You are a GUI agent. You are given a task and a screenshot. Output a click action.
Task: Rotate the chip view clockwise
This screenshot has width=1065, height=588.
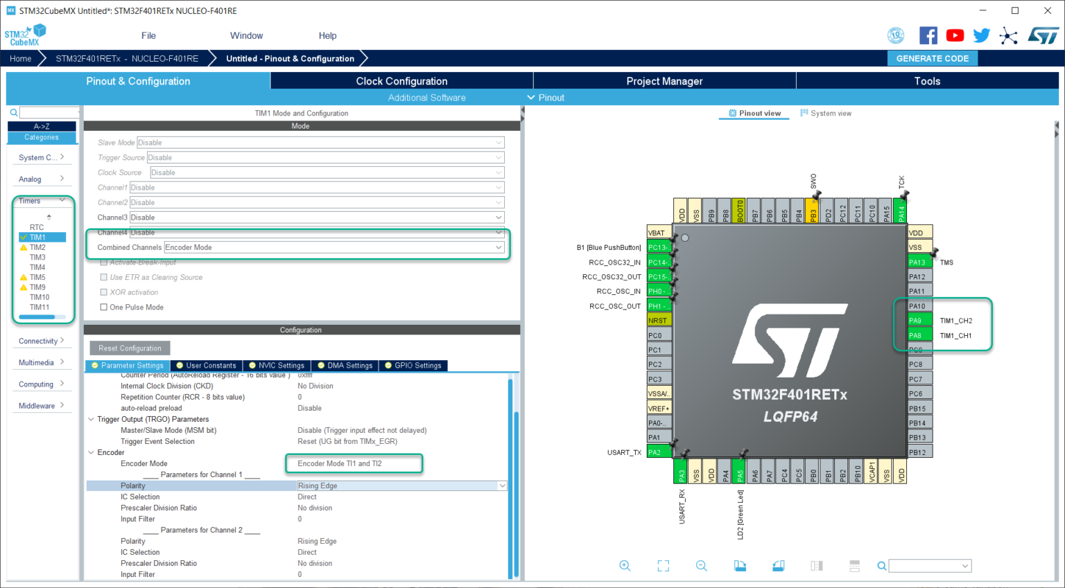point(740,566)
